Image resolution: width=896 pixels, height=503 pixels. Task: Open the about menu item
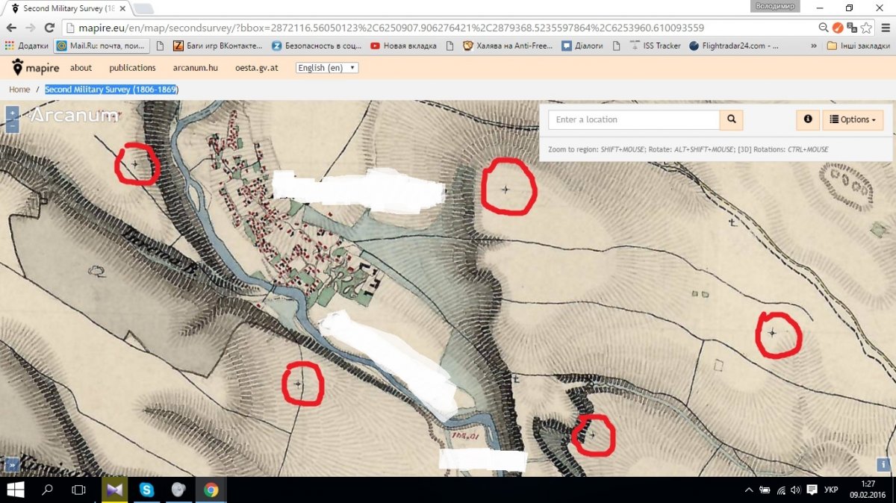coord(81,68)
